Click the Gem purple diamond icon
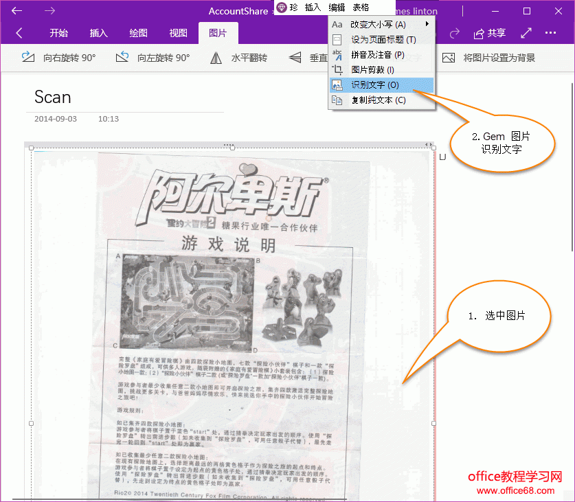 (x=282, y=8)
